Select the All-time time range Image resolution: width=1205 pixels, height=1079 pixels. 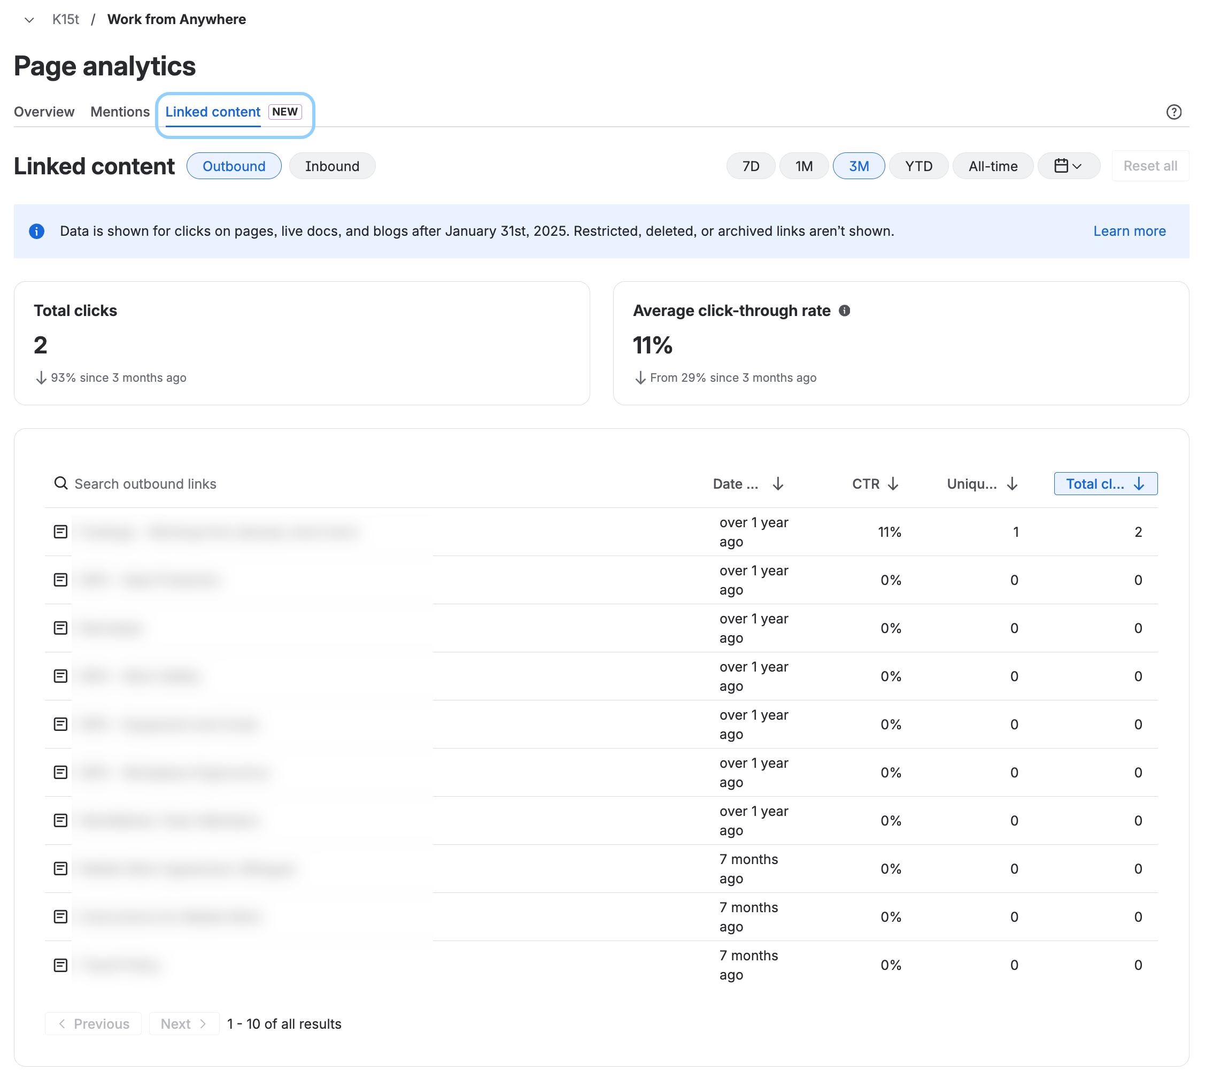[993, 166]
